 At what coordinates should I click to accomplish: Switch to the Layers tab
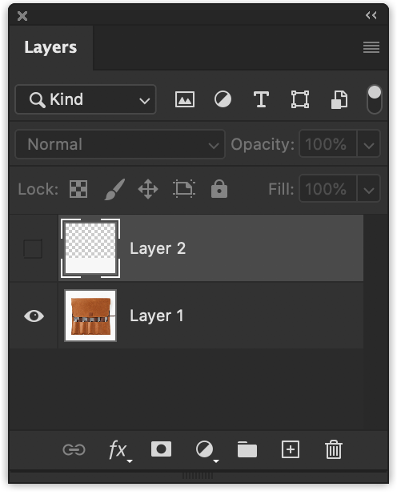pyautogui.click(x=50, y=48)
